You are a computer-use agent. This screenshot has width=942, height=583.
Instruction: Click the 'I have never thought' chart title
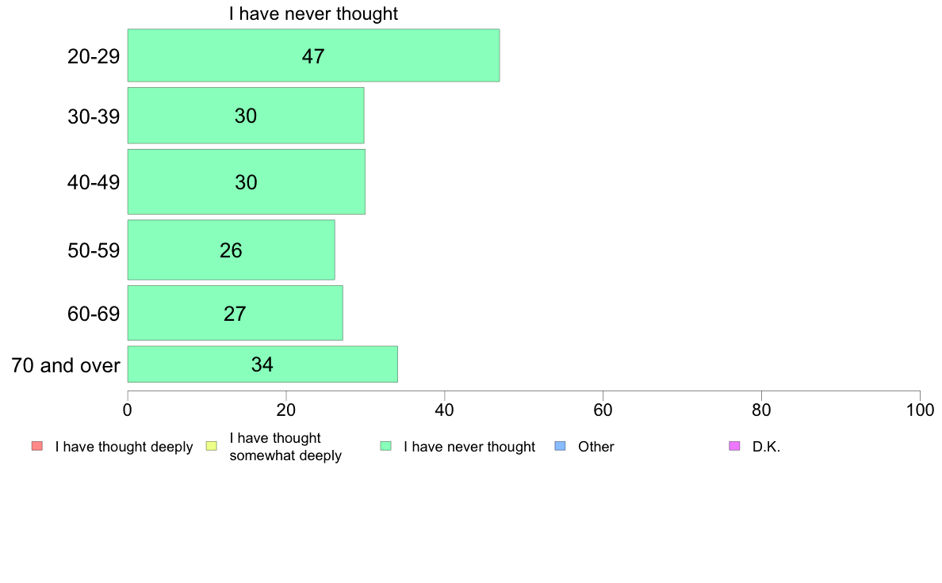[x=313, y=13]
